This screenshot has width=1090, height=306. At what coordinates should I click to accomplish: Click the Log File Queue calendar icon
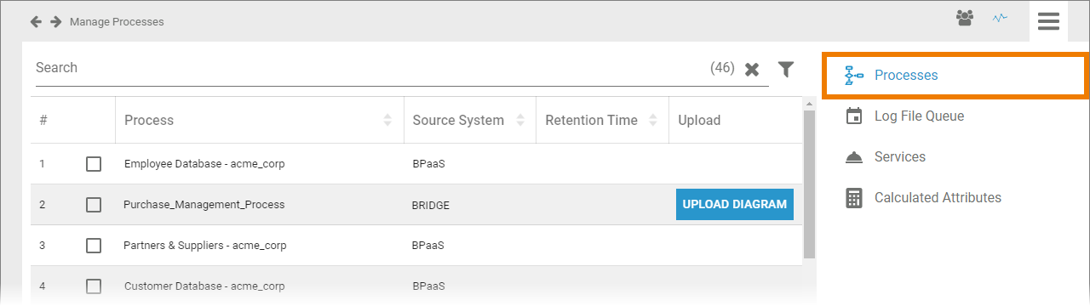[x=853, y=116]
